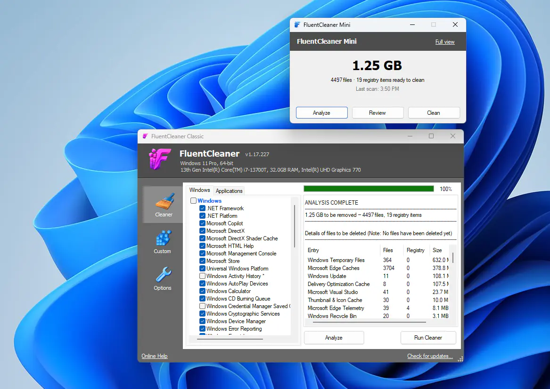Uncheck Windows Error Reporting checkbox
The width and height of the screenshot is (550, 389).
[202, 329]
